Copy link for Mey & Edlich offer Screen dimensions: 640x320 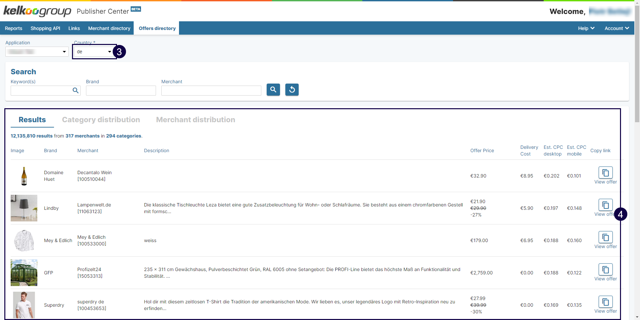605,237
